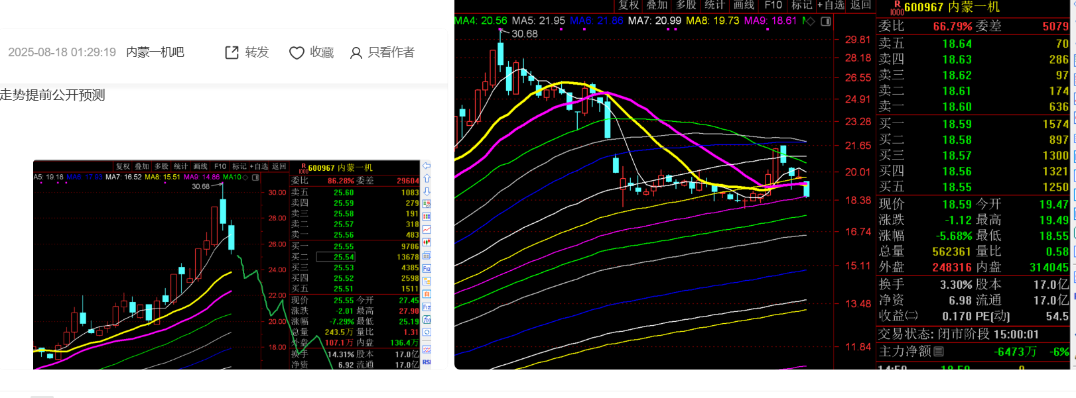Click 买五 price 18.55 in right panel
This screenshot has height=398, width=1076.
pos(957,187)
